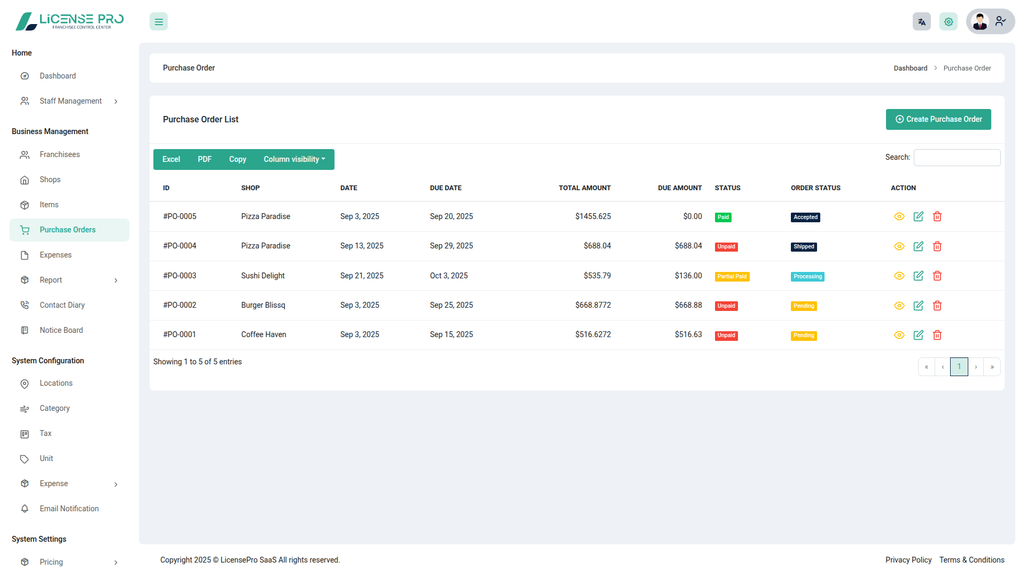Edit purchase order #PO-0004 with pencil icon

pos(918,246)
